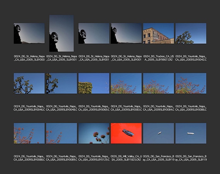
Task: Open the red car door handle thumbnail
Action: [x=126, y=133]
